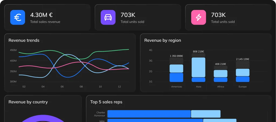The image size is (276, 122).
Task: Click Charles Aznavour's light blue bar segment
Action: pyautogui.click(x=206, y=114)
